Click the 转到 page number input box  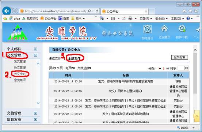[181, 68]
